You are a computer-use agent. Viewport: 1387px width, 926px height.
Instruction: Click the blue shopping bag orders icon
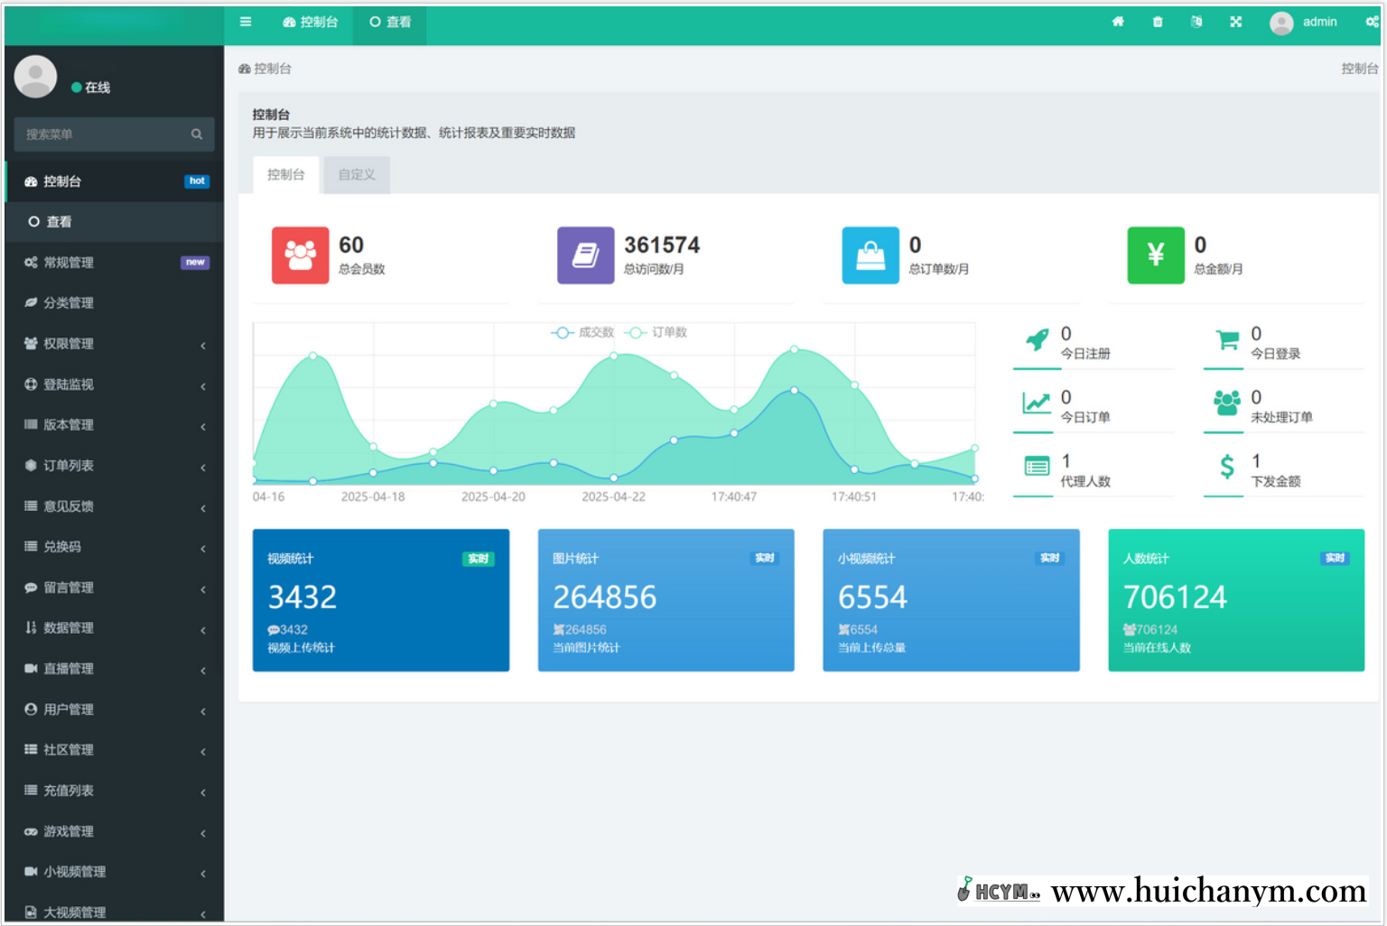coord(870,255)
